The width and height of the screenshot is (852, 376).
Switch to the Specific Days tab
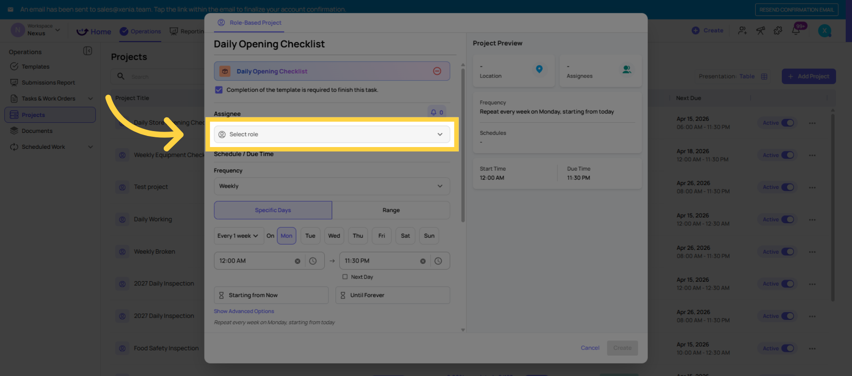pos(273,210)
